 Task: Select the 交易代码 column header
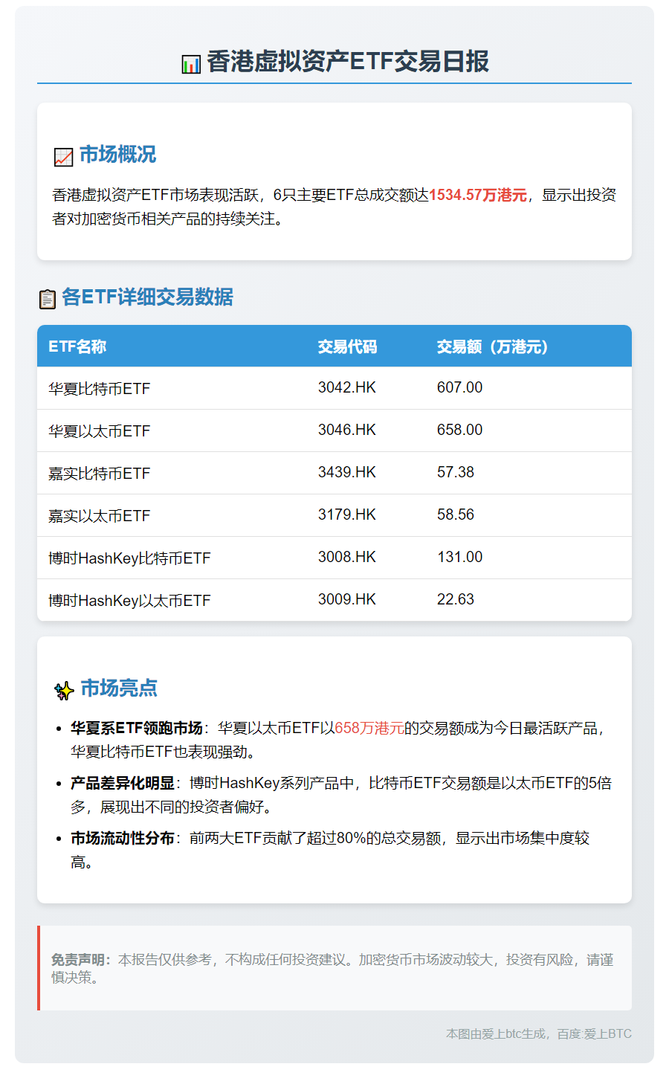[347, 346]
